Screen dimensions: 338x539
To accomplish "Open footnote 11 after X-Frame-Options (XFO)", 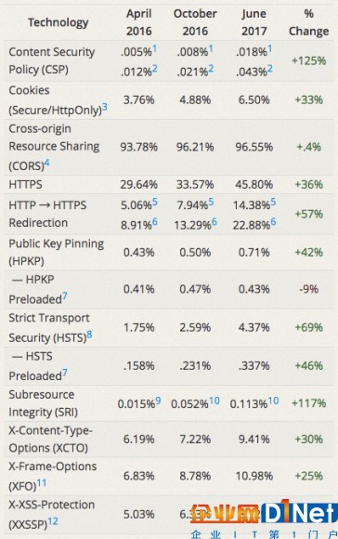I will point(42,483).
